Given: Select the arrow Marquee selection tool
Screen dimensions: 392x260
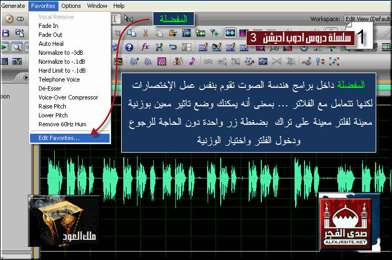Looking at the screenshot, I should (x=128, y=18).
